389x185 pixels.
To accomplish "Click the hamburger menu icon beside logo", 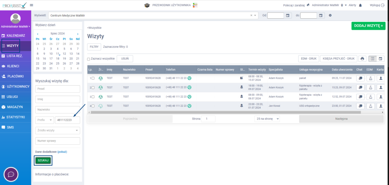I will coord(31,5).
